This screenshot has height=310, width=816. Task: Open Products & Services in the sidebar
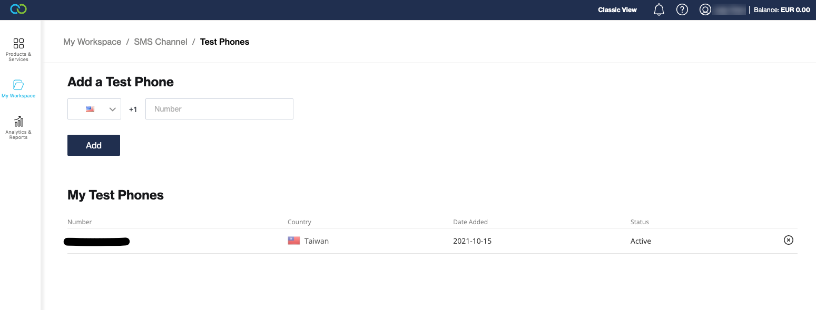tap(18, 49)
